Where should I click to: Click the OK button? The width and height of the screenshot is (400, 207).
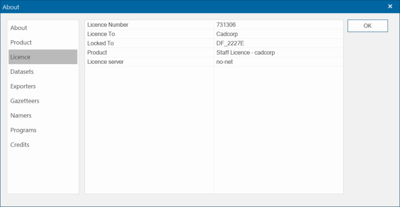(367, 26)
